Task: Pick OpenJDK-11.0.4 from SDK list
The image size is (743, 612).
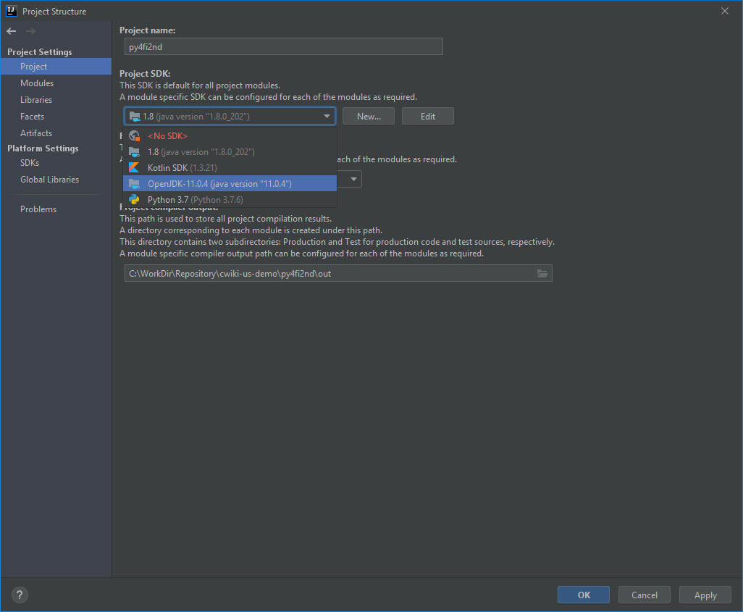Action: (x=230, y=184)
